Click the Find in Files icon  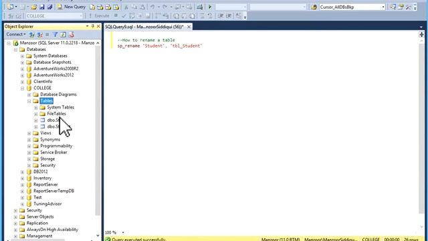pos(314,7)
